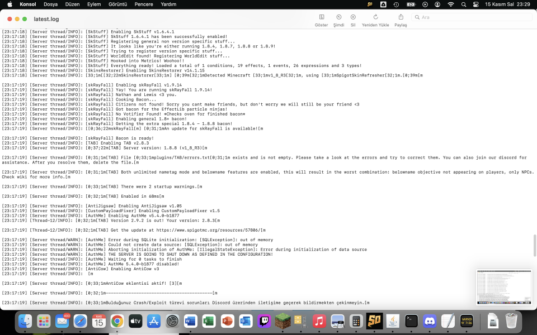Click the 'Bacon is ready!' log line
The width and height of the screenshot is (537, 335).
(78, 138)
